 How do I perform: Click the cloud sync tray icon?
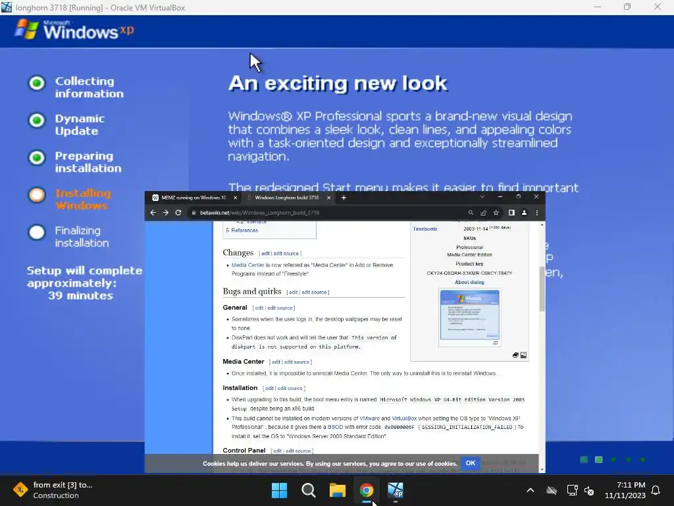(552, 490)
